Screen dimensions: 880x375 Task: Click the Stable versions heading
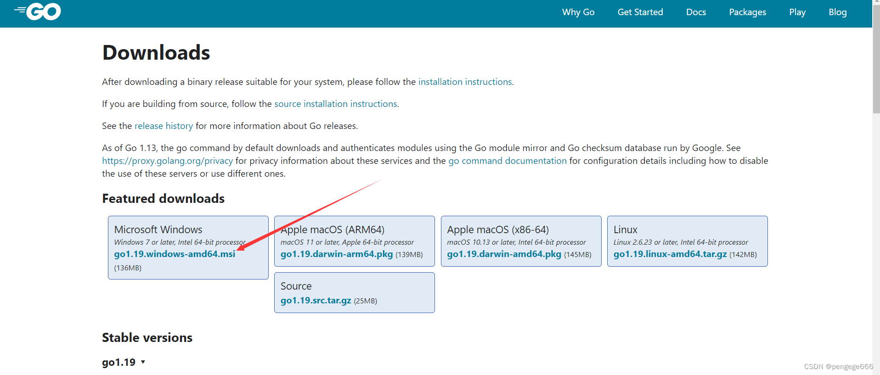tap(147, 337)
